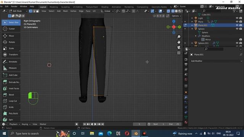
Task: Open the Object Data properties green triangle tab
Action: click(x=186, y=117)
